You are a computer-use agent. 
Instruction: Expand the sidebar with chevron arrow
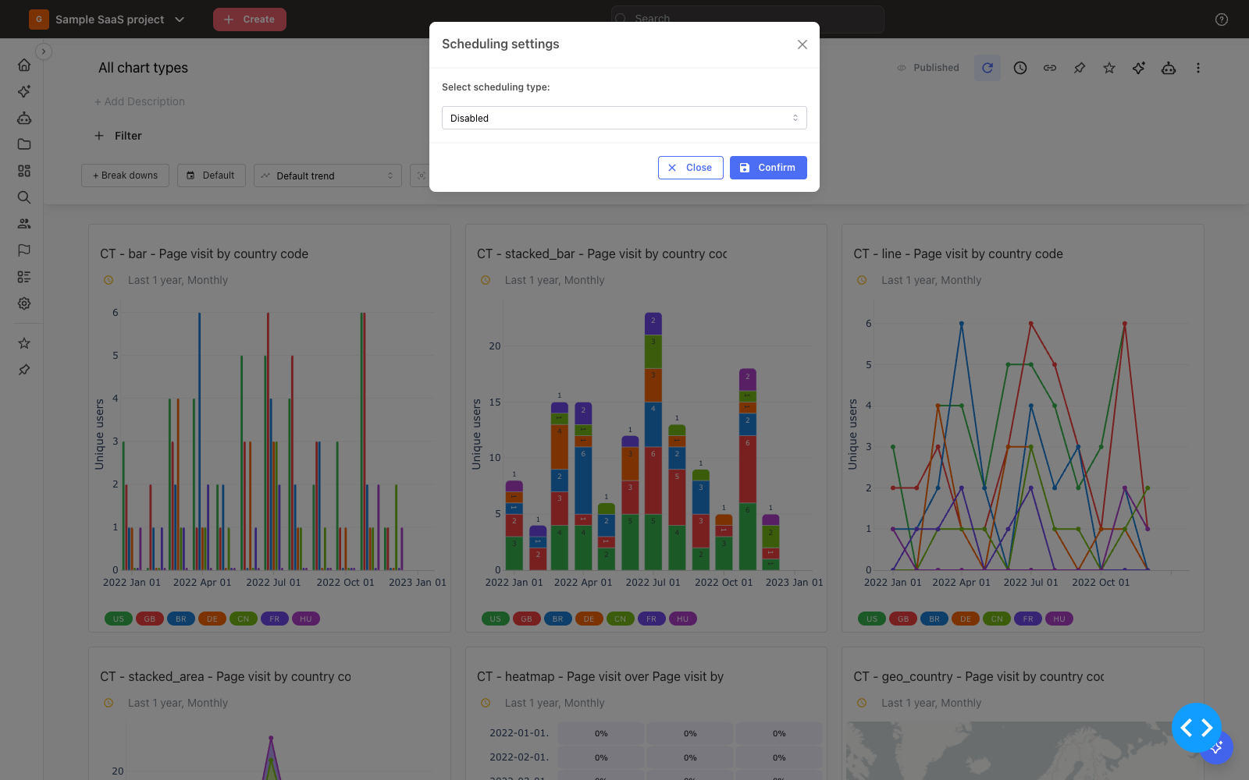pyautogui.click(x=44, y=51)
